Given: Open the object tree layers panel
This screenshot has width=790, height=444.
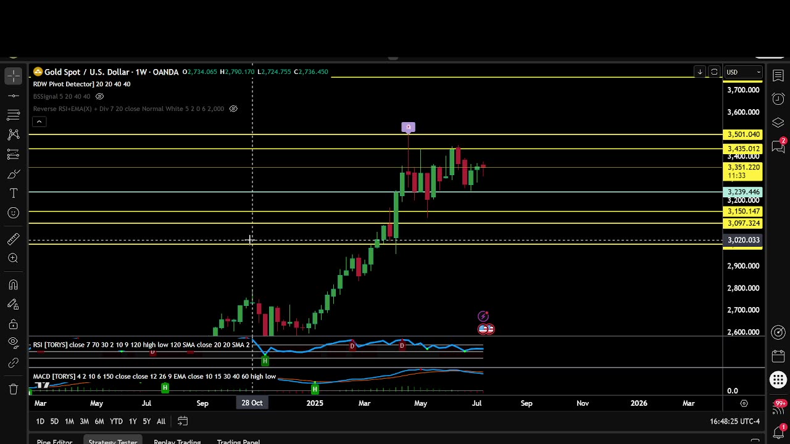Looking at the screenshot, I should [x=778, y=123].
